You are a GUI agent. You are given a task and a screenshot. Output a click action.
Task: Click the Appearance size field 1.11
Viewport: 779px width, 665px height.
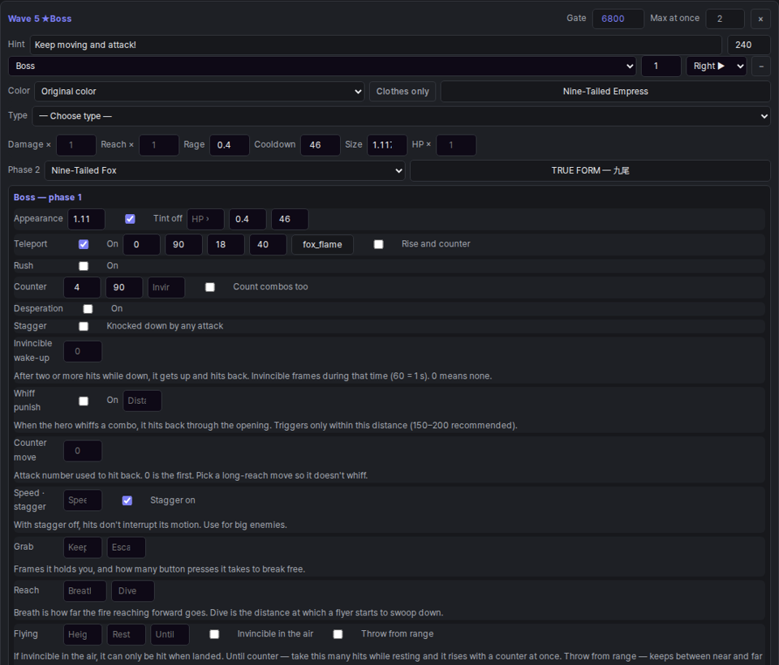(x=86, y=219)
